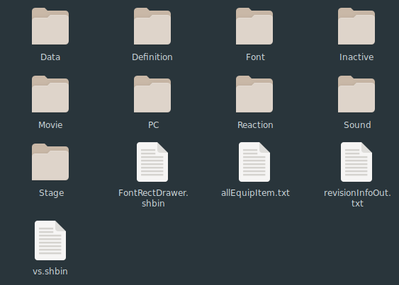Image resolution: width=399 pixels, height=285 pixels.
Task: Select the Data folder icon
Action: (x=50, y=26)
